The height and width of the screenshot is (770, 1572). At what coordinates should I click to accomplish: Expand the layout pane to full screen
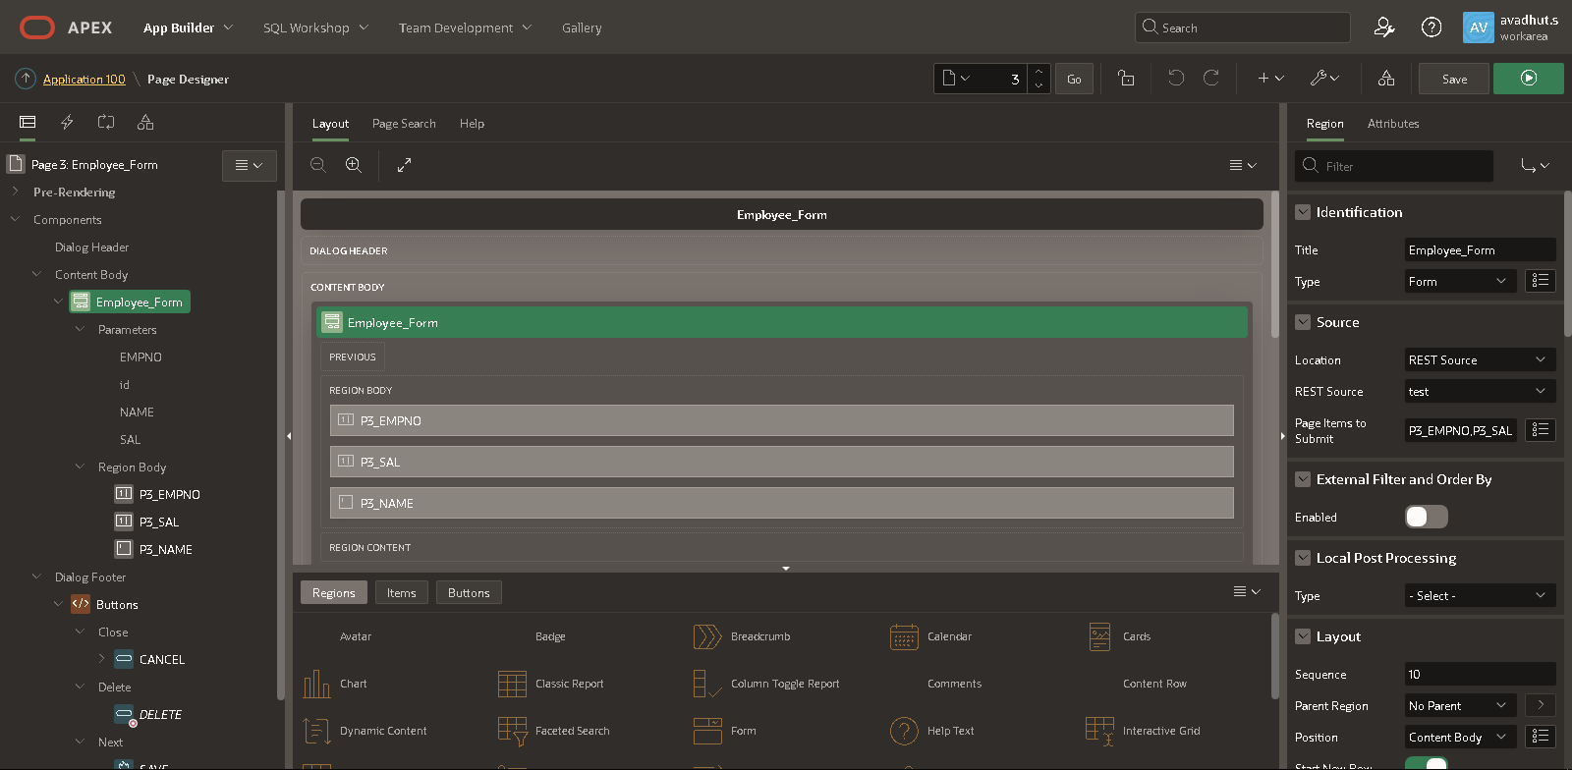(404, 165)
